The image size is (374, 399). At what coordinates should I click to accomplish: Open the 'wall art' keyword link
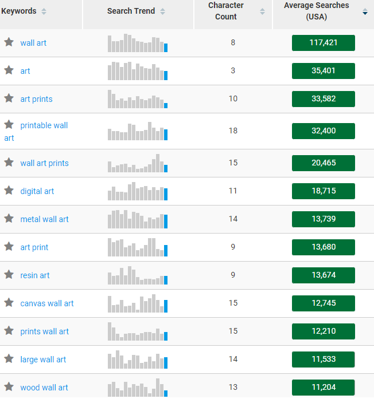(x=33, y=43)
